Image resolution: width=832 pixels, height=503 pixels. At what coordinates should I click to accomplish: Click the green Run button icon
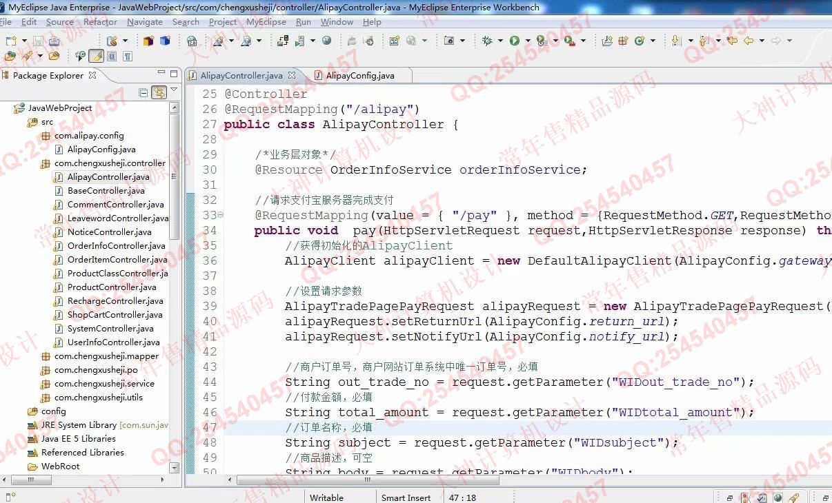515,41
